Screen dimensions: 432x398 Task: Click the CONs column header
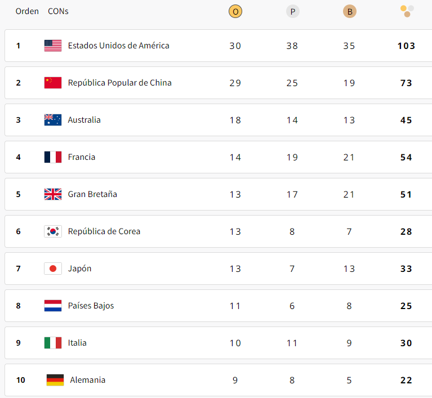click(58, 11)
